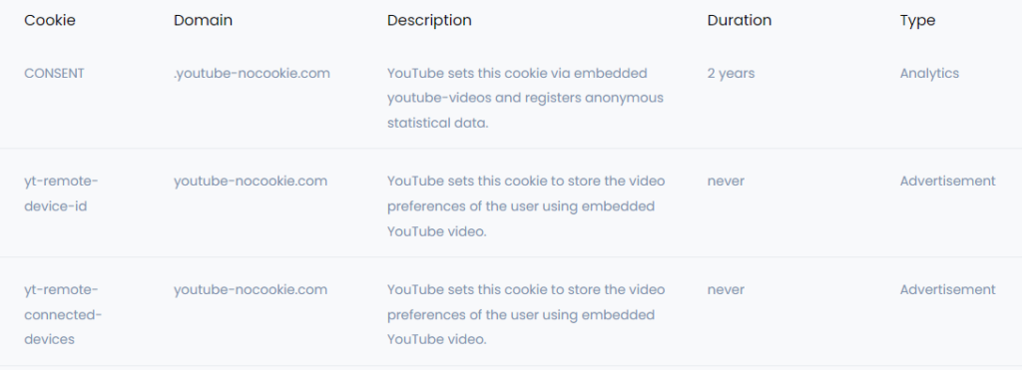Click the .youtube-nocookie.com domain in CONSENT row
Image resolution: width=1022 pixels, height=370 pixels.
coord(252,74)
